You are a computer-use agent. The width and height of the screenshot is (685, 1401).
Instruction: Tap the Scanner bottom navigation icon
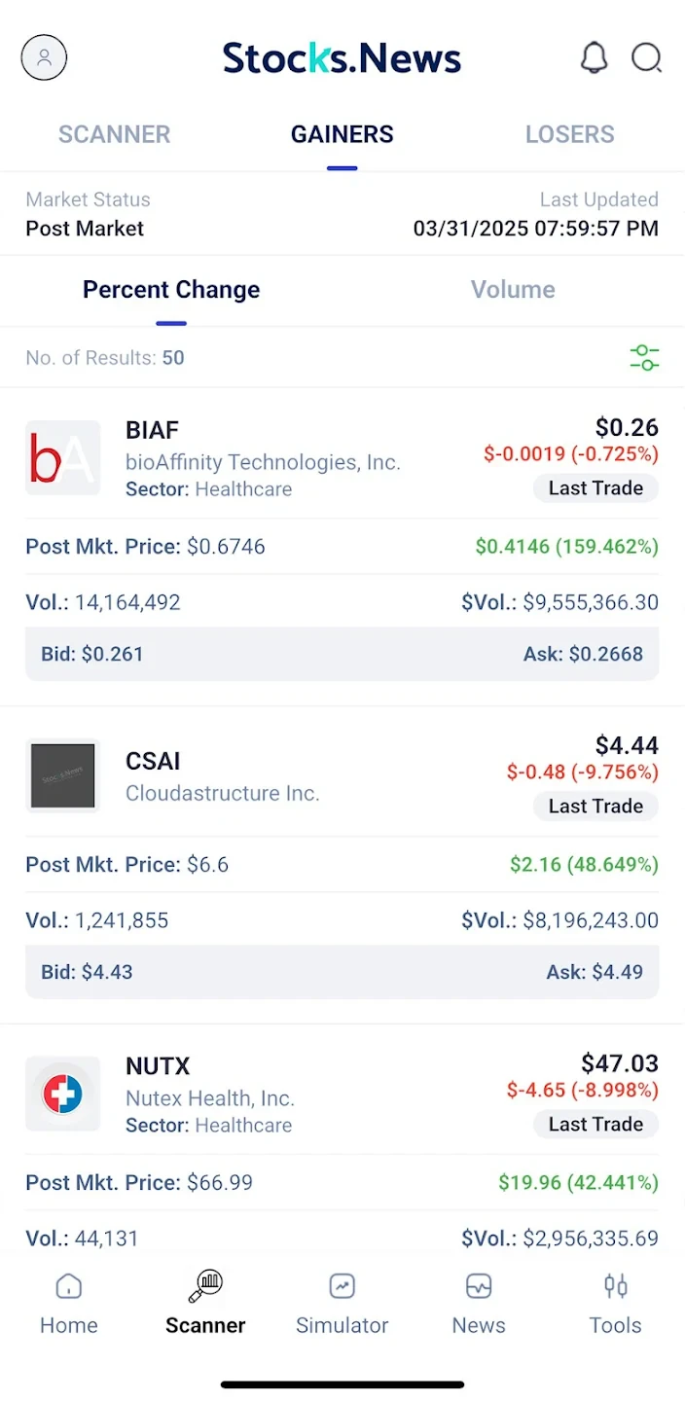[205, 1286]
